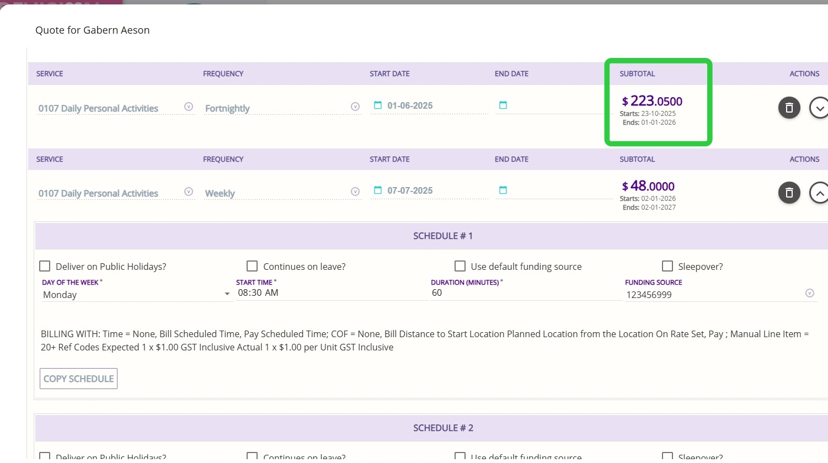Toggle Sleepover checkbox in Schedule 1
The image size is (828, 463).
pyautogui.click(x=667, y=267)
